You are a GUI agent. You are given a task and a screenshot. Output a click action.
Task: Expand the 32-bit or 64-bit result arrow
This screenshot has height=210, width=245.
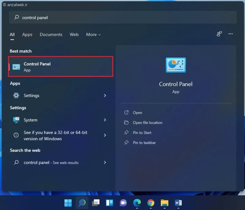105,135
